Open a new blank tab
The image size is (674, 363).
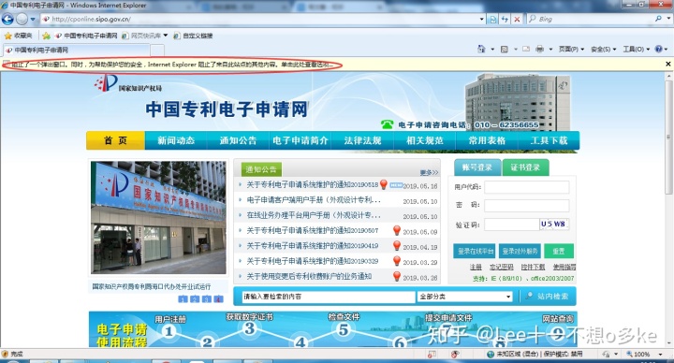point(157,51)
